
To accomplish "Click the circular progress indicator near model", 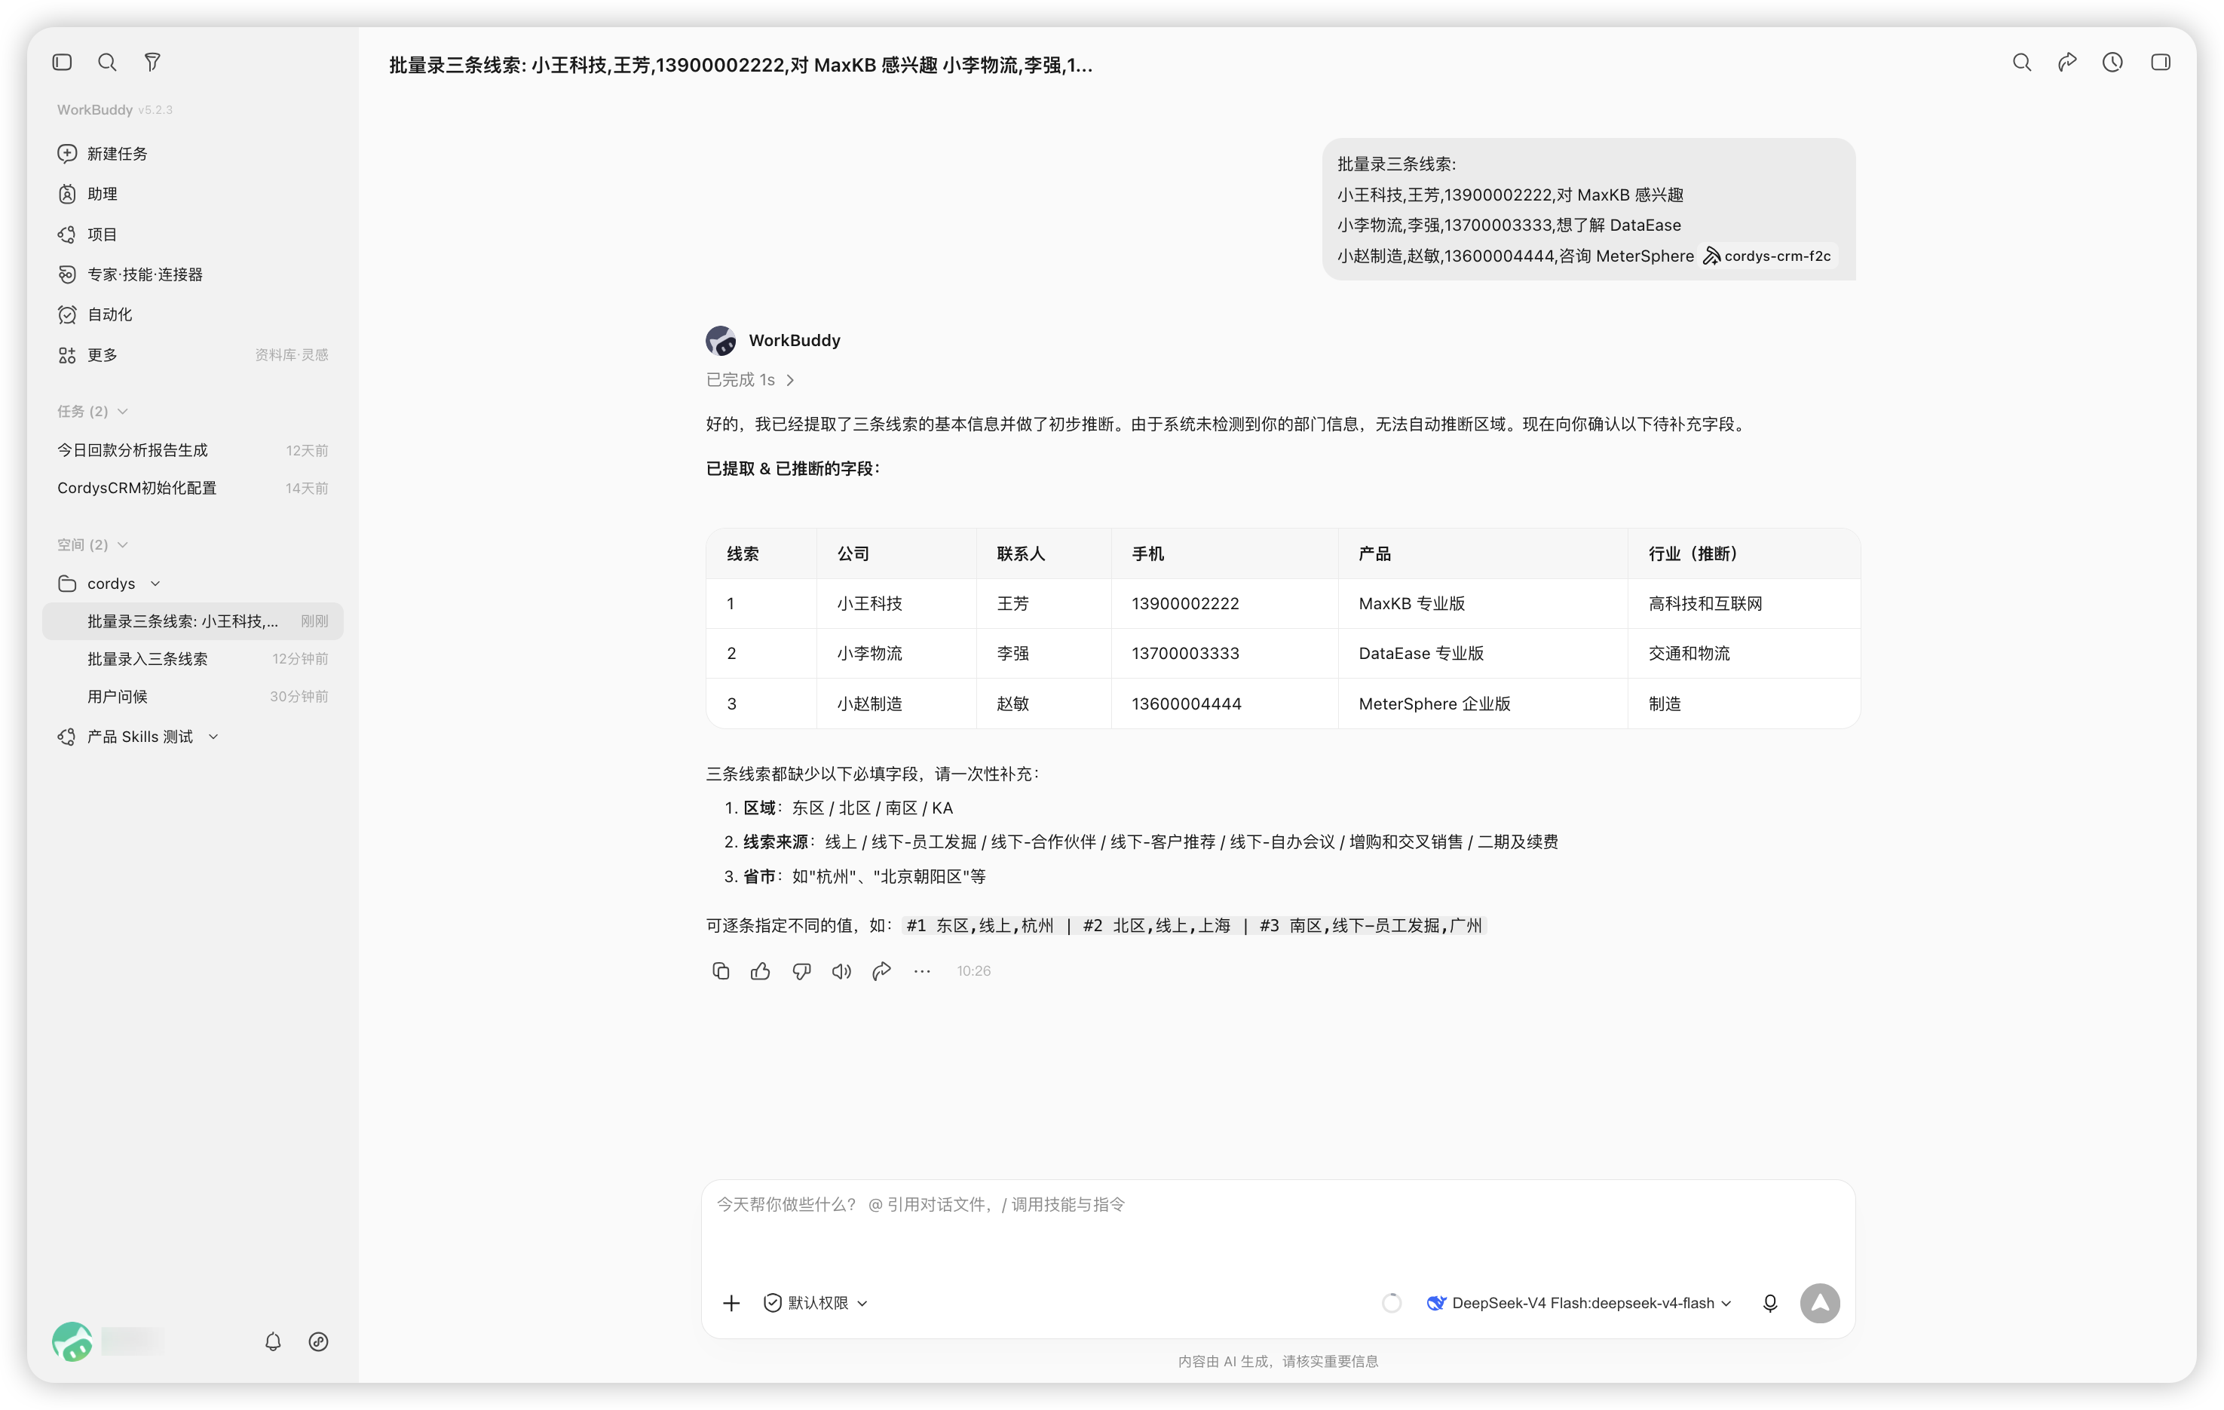I will 1391,1303.
